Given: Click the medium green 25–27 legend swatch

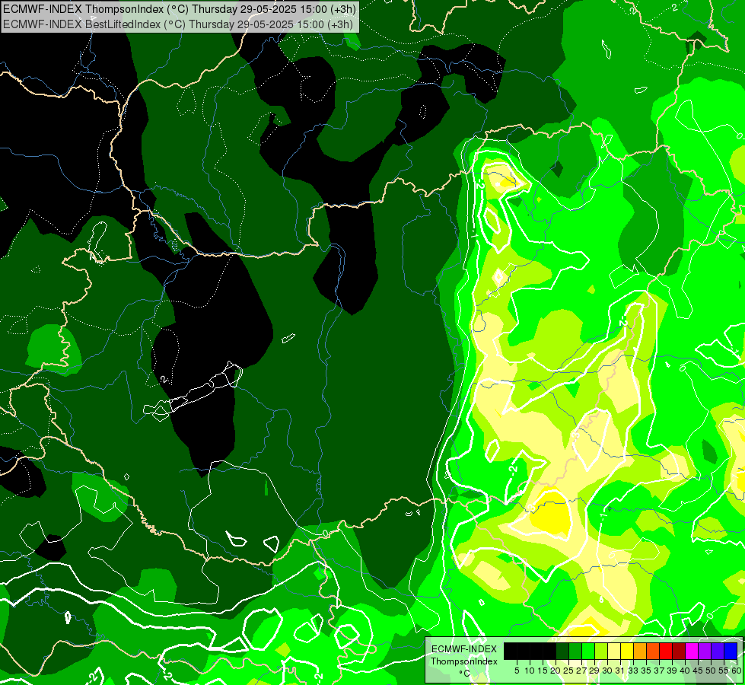Looking at the screenshot, I should [x=575, y=651].
